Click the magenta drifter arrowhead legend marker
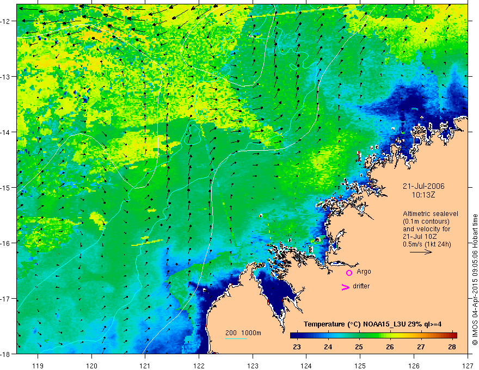The width and height of the screenshot is (479, 370). point(346,287)
